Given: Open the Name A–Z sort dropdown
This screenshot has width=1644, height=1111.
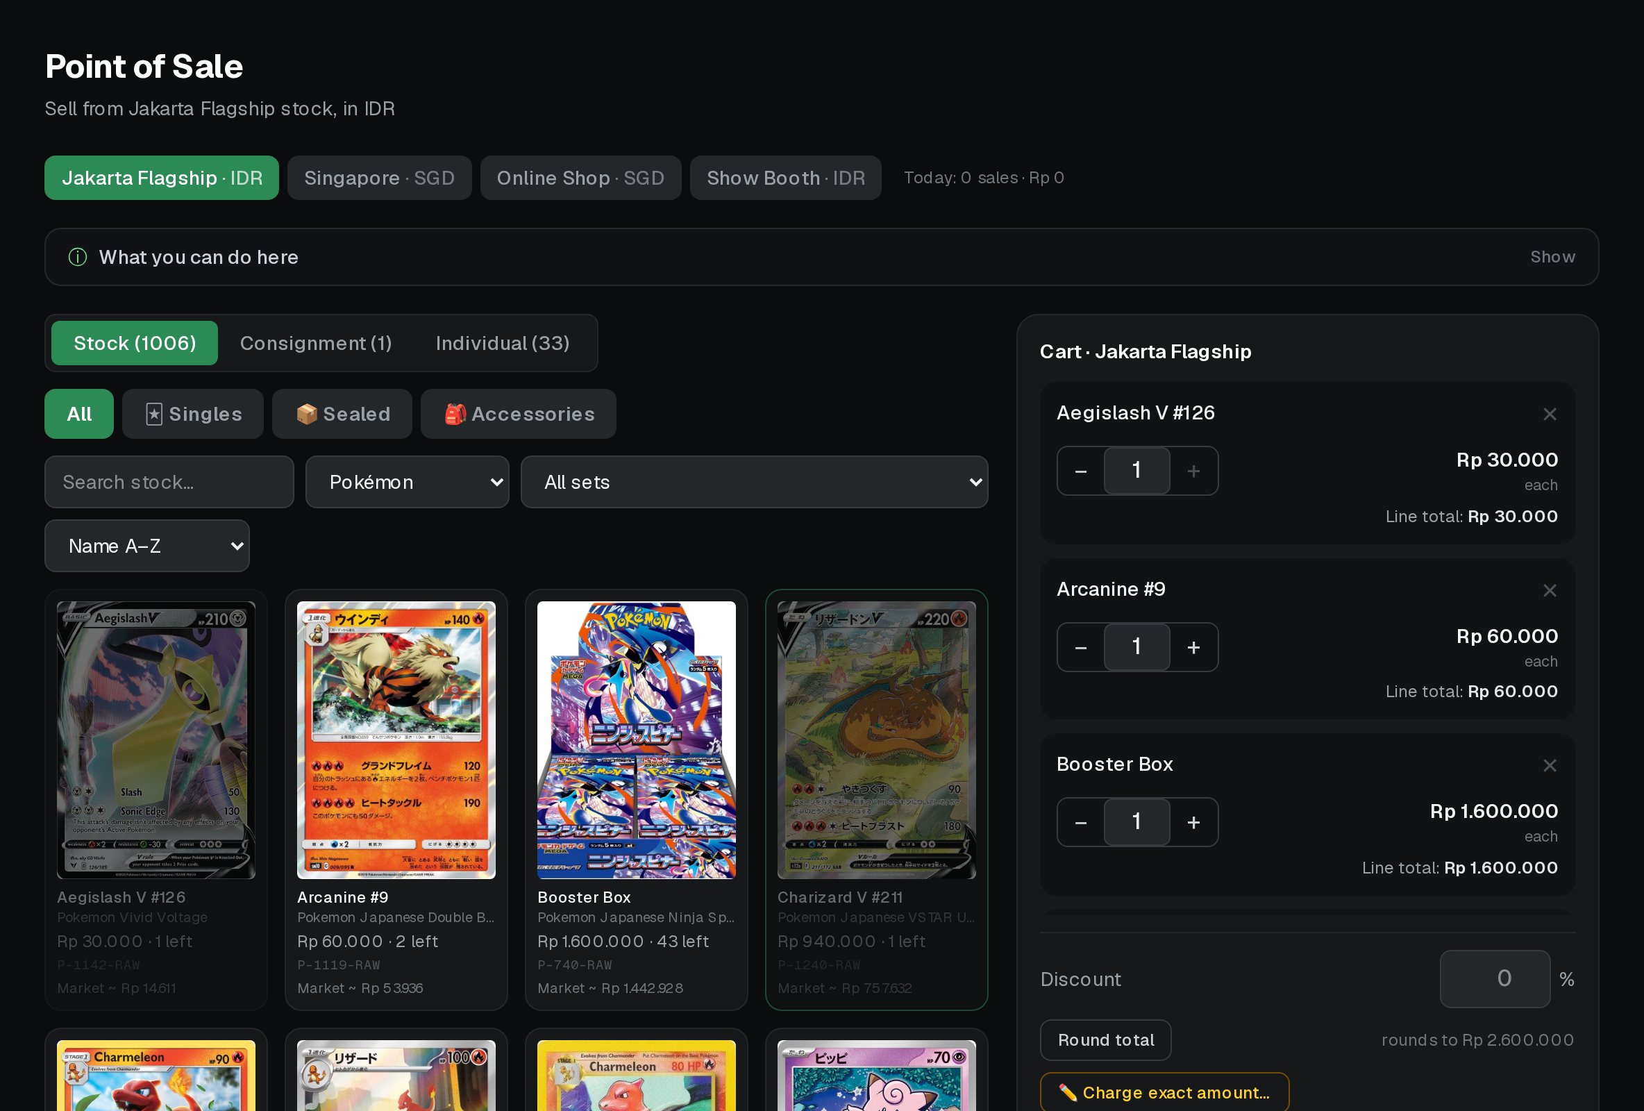Looking at the screenshot, I should tap(147, 546).
